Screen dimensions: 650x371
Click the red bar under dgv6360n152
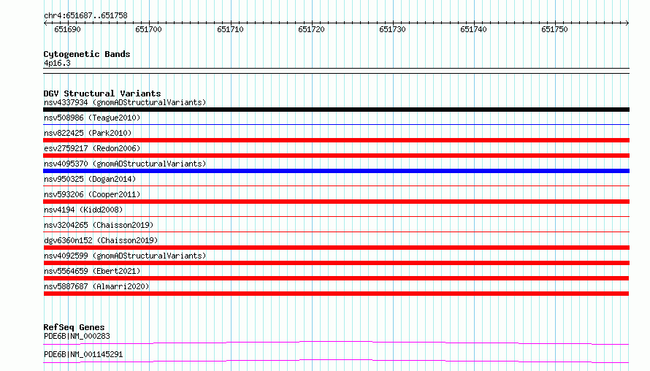(336, 248)
